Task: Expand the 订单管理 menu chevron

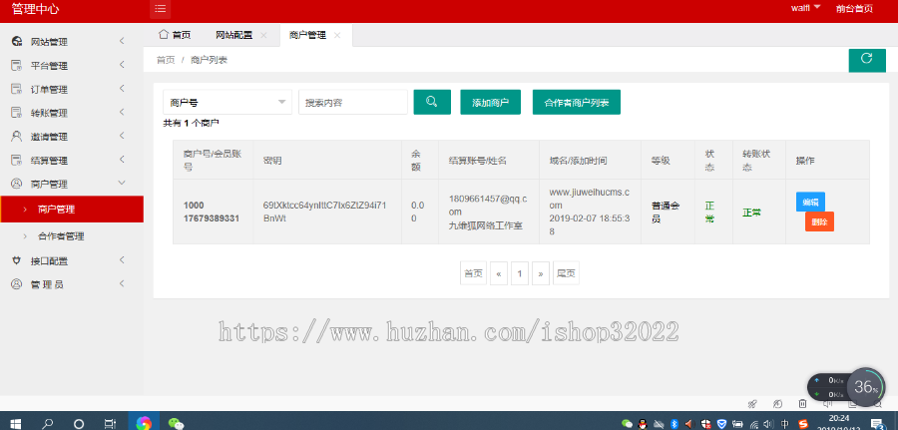Action: click(x=122, y=88)
